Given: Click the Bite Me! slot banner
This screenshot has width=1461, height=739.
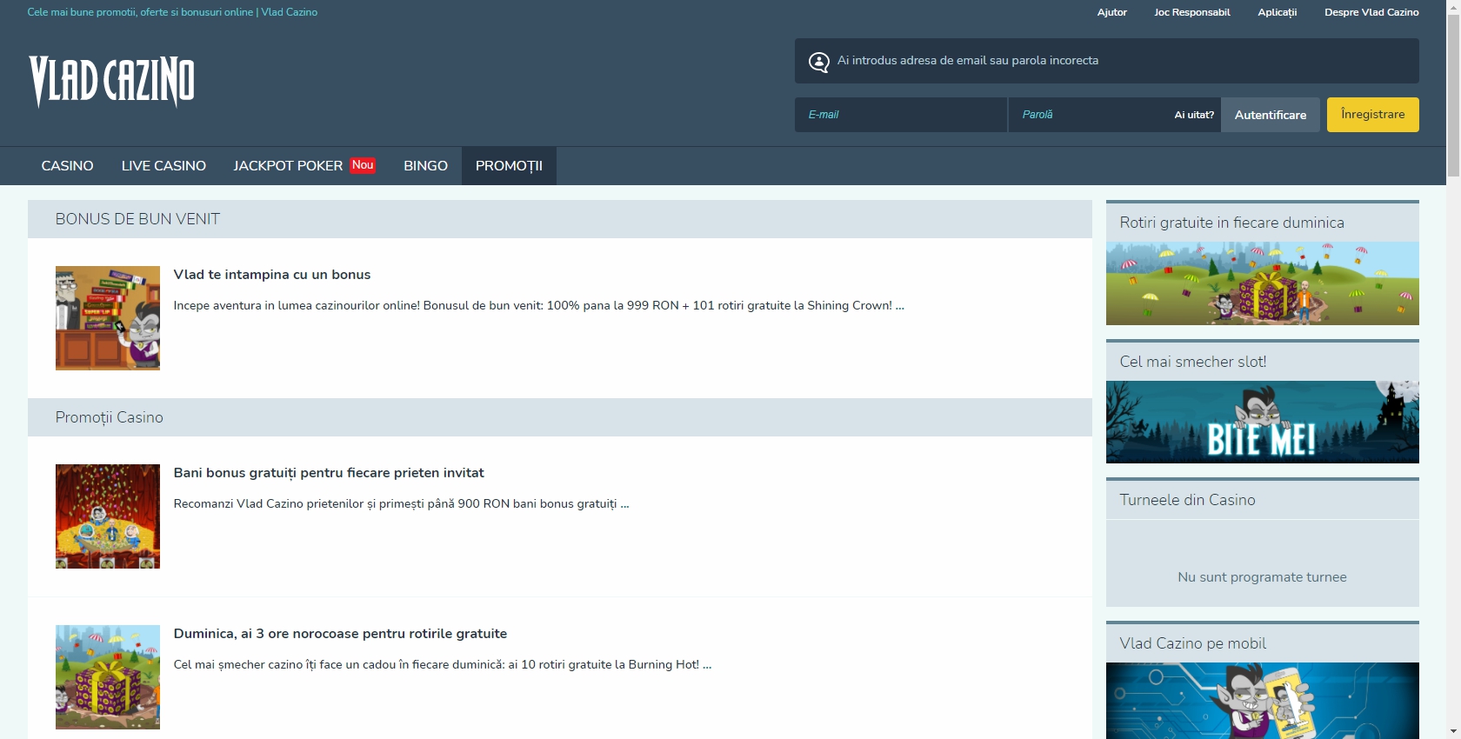Looking at the screenshot, I should tap(1262, 422).
